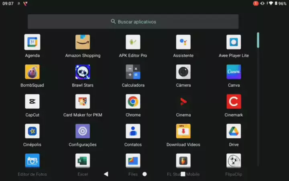Open the Cinemark app
Image resolution: width=289 pixels, height=181 pixels.
234,102
